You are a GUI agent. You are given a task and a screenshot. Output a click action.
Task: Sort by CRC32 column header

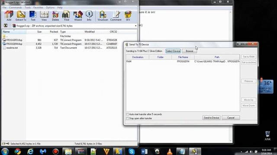112,32
